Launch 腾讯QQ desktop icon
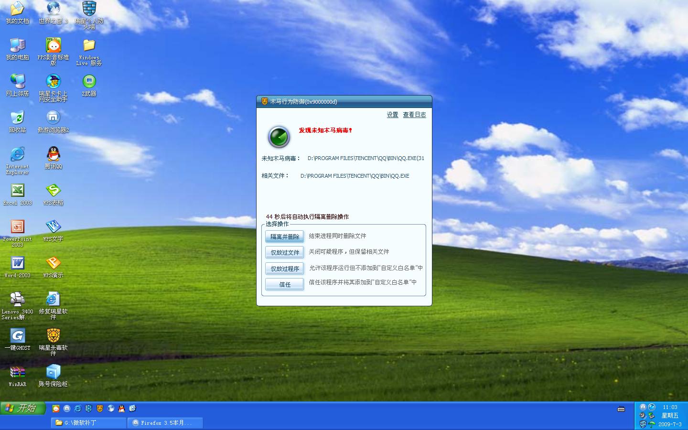The image size is (688, 430). coord(53,158)
